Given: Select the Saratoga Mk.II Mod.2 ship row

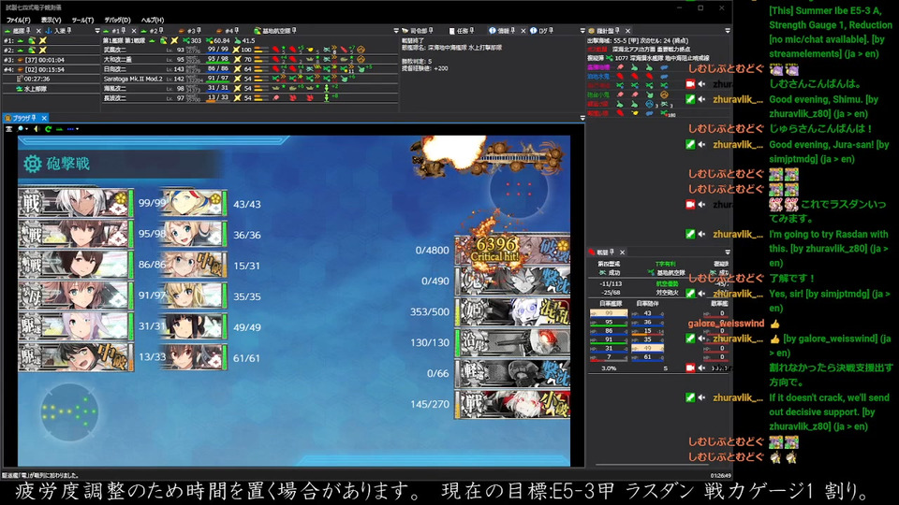Looking at the screenshot, I should tap(249, 79).
